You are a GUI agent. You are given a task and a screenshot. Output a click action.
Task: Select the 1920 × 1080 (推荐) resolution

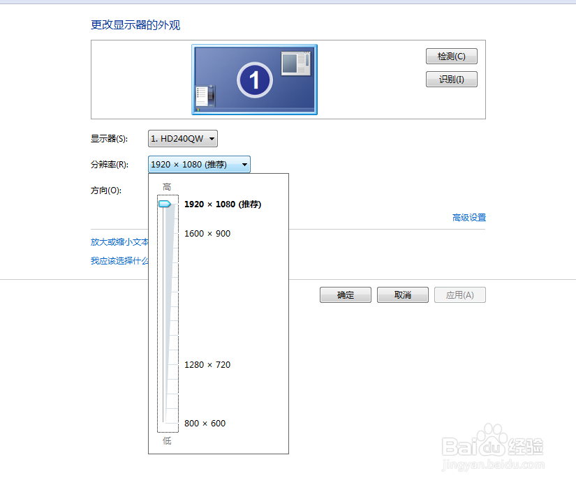point(223,204)
